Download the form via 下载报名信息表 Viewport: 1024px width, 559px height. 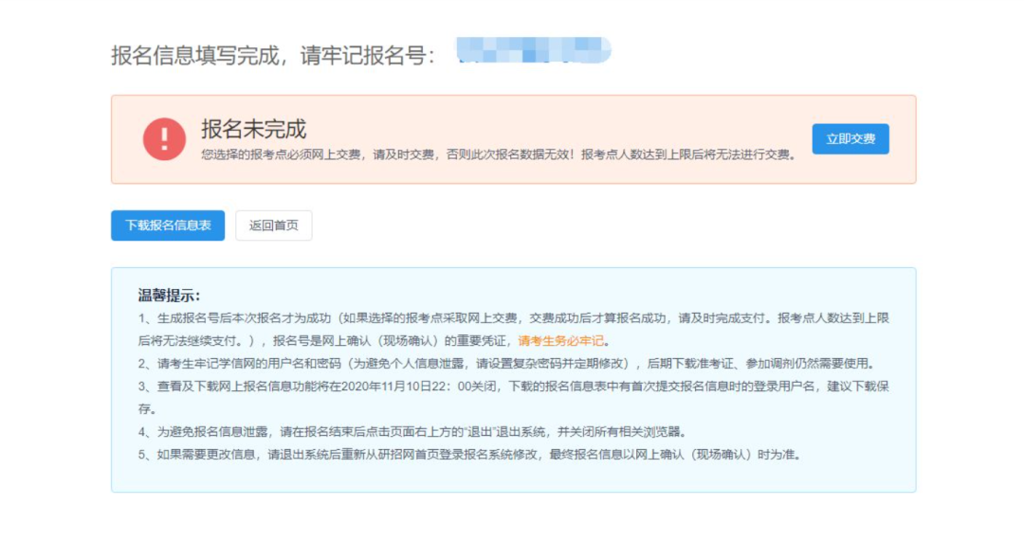point(168,225)
